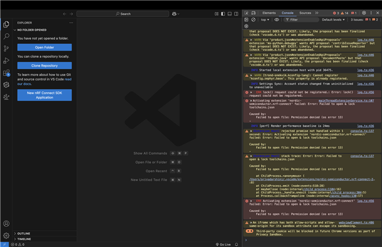The height and width of the screenshot is (247, 382).
Task: Toggle the bottom Panel
Action: (x=229, y=14)
